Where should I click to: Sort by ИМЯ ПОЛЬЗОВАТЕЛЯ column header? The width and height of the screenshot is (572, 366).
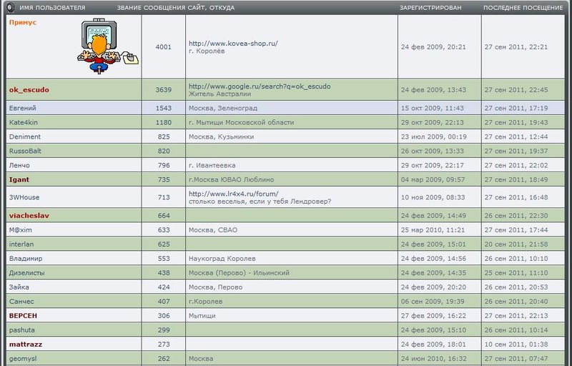(52, 8)
